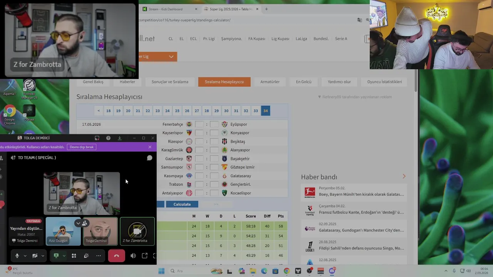This screenshot has height=277, width=493.
Task: Open screen share options arrow in Discord
Action: [x=64, y=256]
